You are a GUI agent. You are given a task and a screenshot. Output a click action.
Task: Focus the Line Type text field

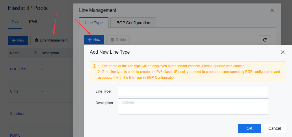[x=193, y=91]
